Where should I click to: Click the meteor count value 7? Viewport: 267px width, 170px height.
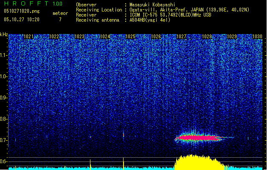pyautogui.click(x=60, y=20)
